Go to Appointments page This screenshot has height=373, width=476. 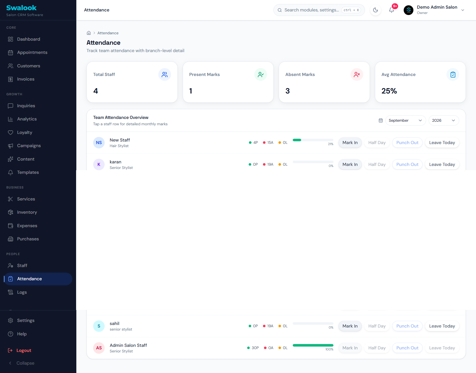(x=38, y=52)
